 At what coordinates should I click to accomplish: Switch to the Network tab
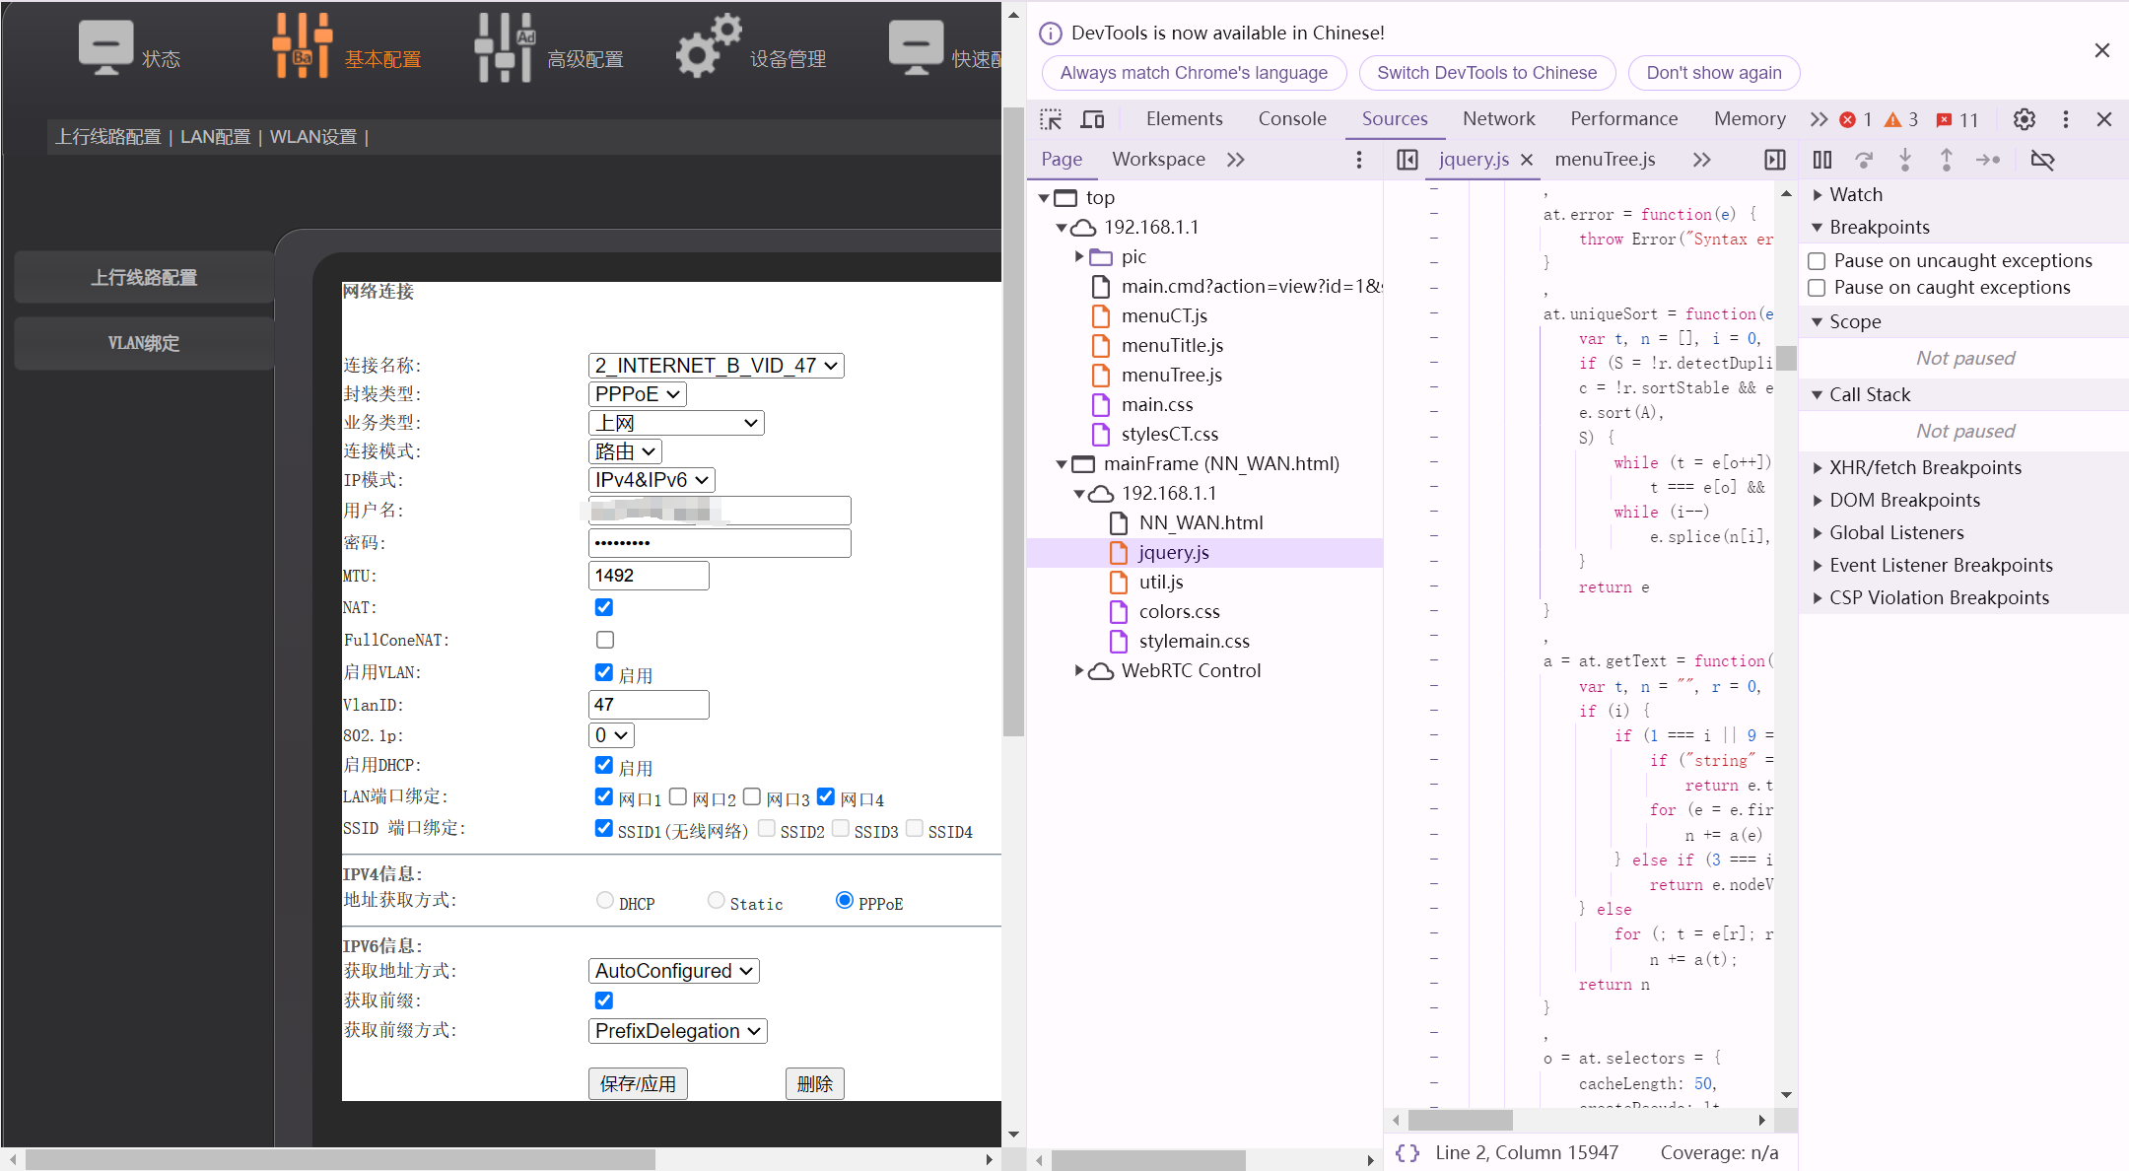pyautogui.click(x=1498, y=119)
